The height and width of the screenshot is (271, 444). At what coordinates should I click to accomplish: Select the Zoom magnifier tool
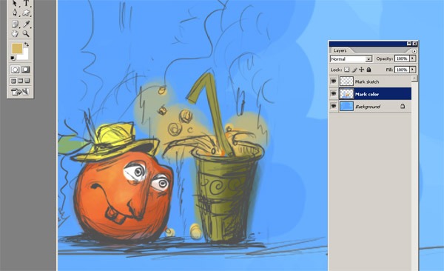click(26, 34)
